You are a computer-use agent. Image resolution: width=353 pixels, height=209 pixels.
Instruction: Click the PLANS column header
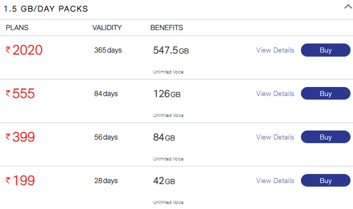17,27
